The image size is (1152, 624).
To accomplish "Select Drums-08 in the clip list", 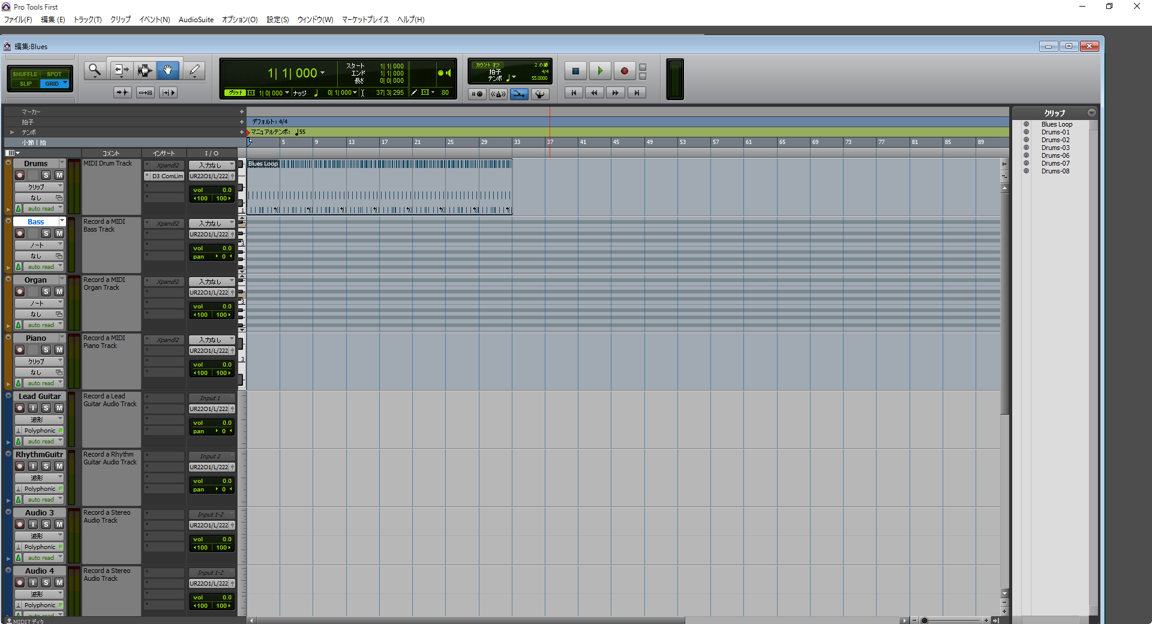I will click(x=1055, y=171).
